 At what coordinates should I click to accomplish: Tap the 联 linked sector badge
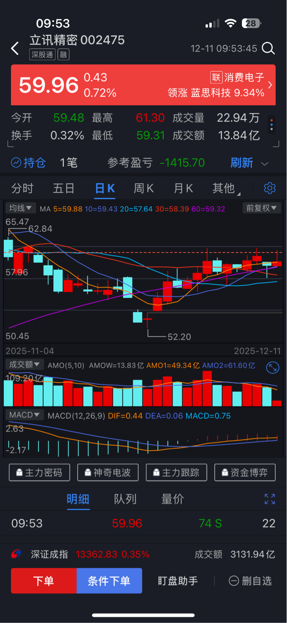216,77
